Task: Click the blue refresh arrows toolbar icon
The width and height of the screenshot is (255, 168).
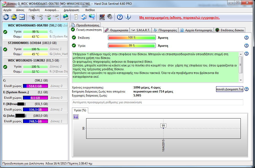Action: click(6, 17)
